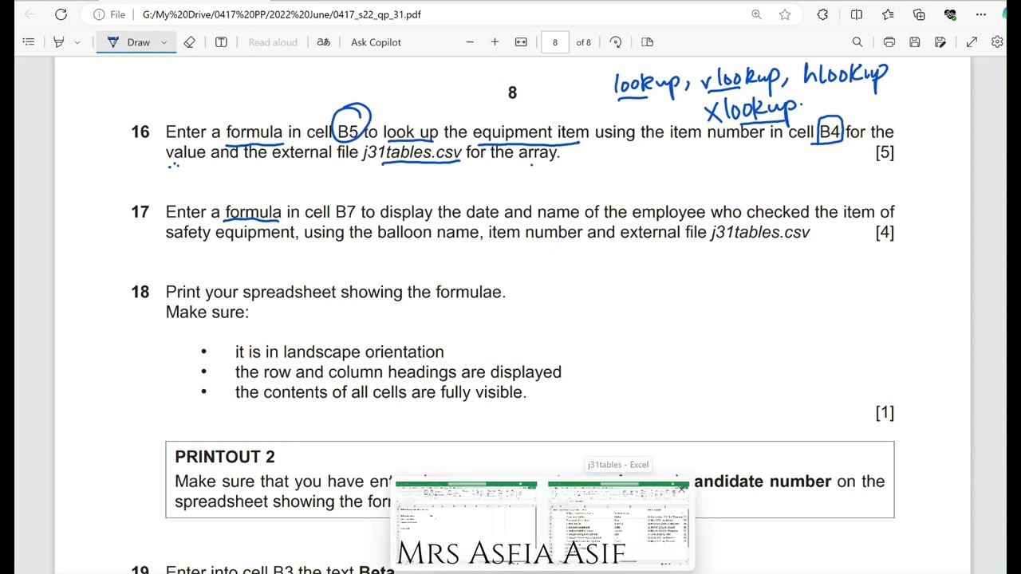This screenshot has width=1021, height=574.
Task: Search within the PDF
Action: [857, 42]
